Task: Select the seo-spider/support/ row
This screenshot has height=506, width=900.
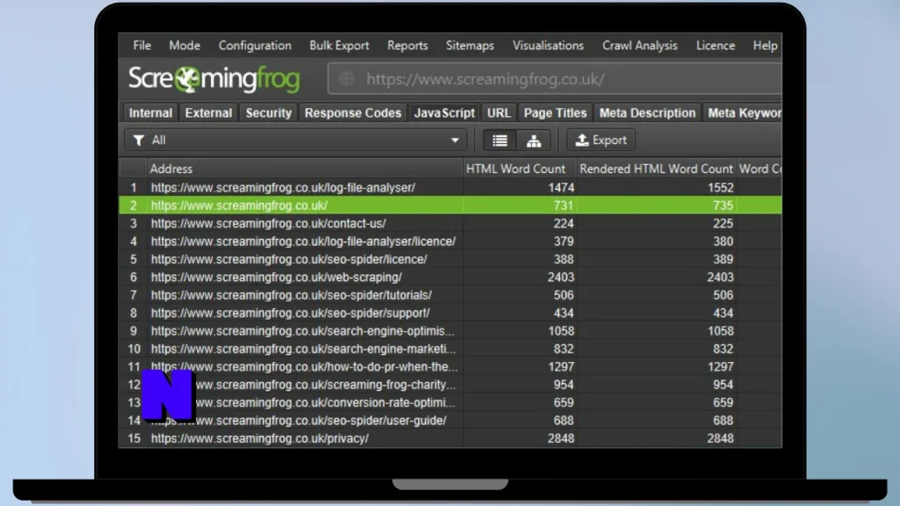Action: [450, 313]
